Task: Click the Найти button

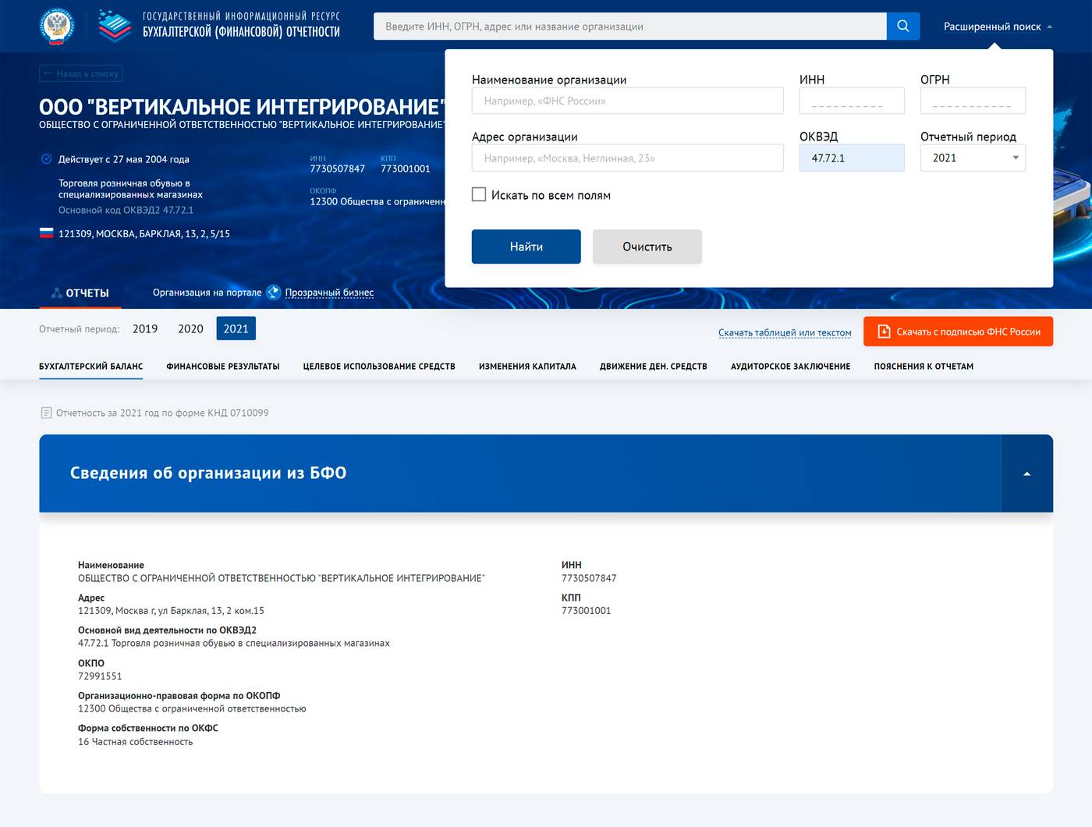Action: pos(526,247)
